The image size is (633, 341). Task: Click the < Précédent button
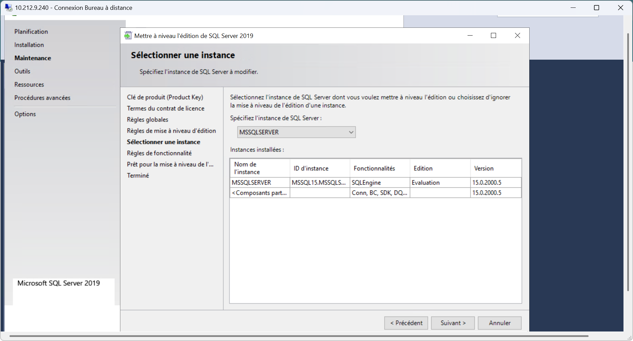(x=406, y=323)
